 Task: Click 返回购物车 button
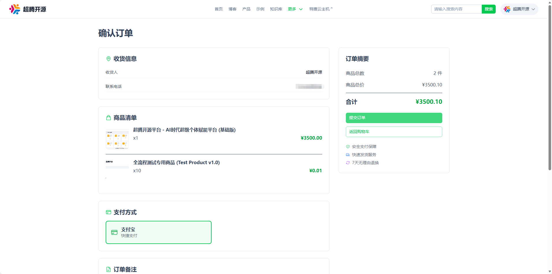[394, 132]
